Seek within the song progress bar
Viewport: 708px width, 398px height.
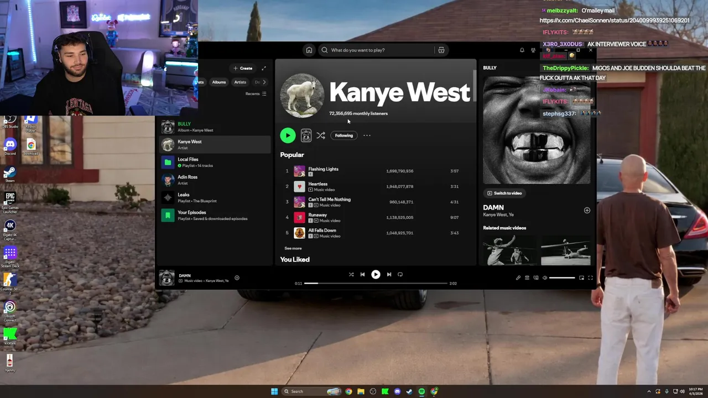376,283
